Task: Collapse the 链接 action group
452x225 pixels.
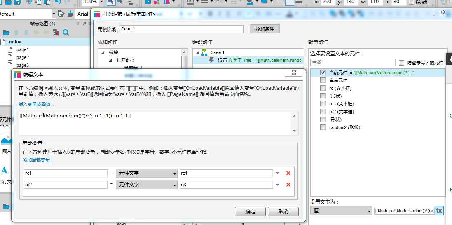Action: [x=103, y=52]
